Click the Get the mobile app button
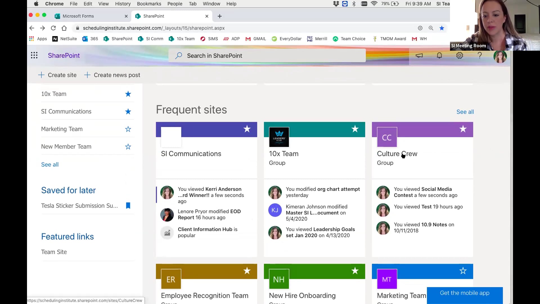This screenshot has height=304, width=540. (x=464, y=293)
